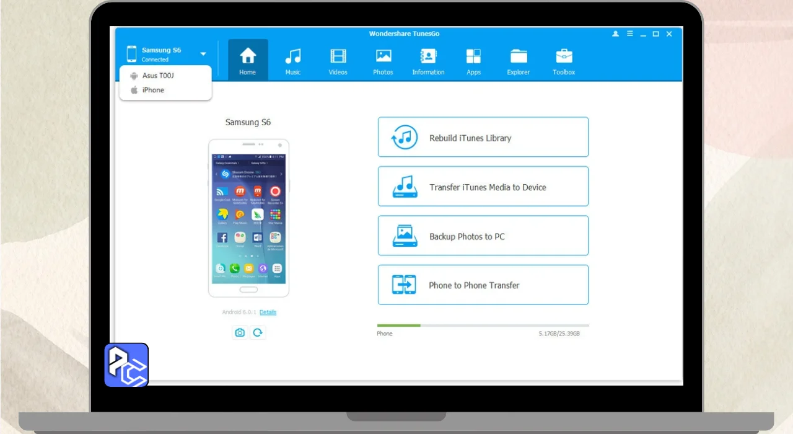Open the user account icon in title bar

pyautogui.click(x=615, y=34)
